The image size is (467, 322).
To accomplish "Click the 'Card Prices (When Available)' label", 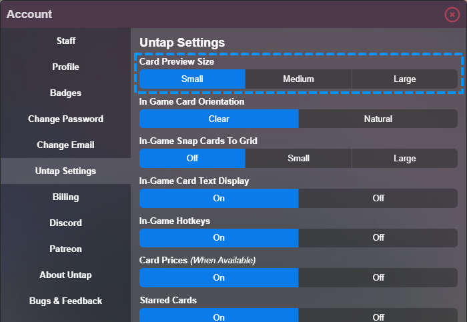I will 197,261.
